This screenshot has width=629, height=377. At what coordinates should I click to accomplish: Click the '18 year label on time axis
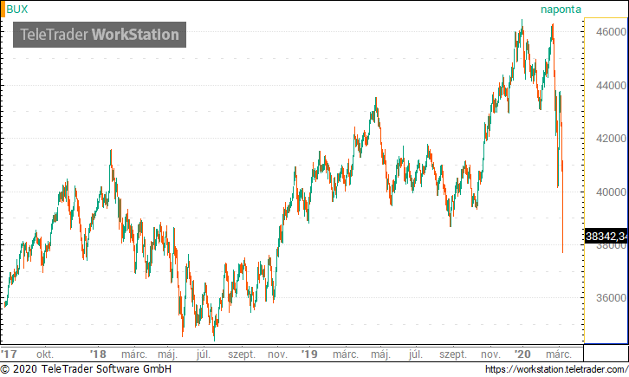pos(98,354)
